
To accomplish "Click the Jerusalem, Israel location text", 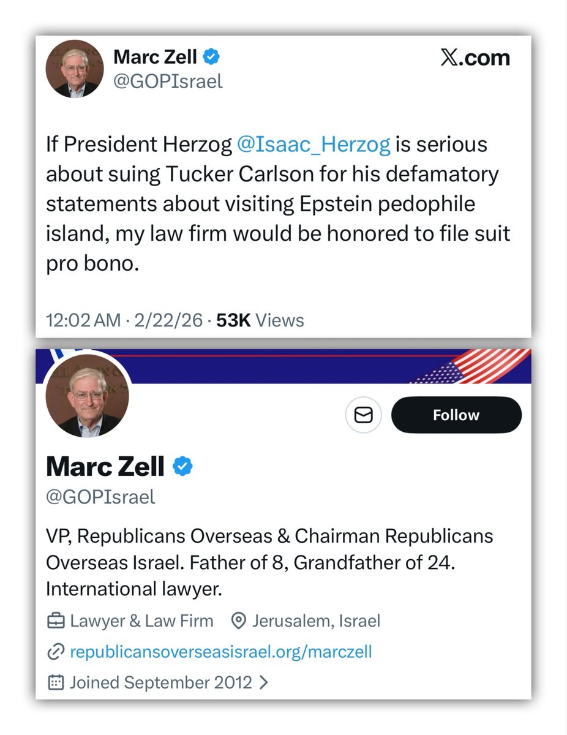I will [x=316, y=621].
